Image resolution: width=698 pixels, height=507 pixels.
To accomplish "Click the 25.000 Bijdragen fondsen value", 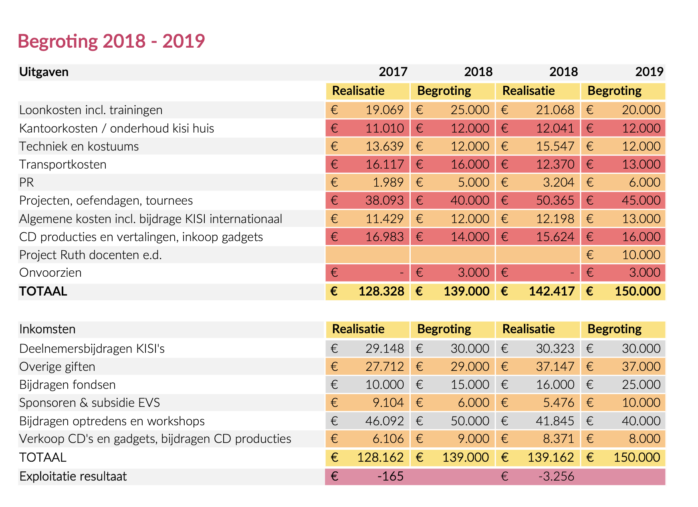I will (641, 385).
